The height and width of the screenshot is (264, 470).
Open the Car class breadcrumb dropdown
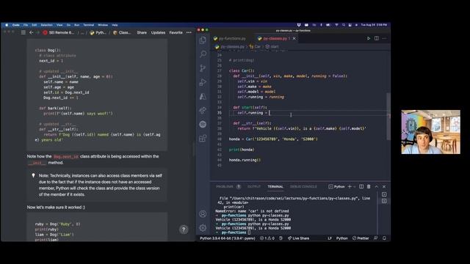click(x=255, y=46)
